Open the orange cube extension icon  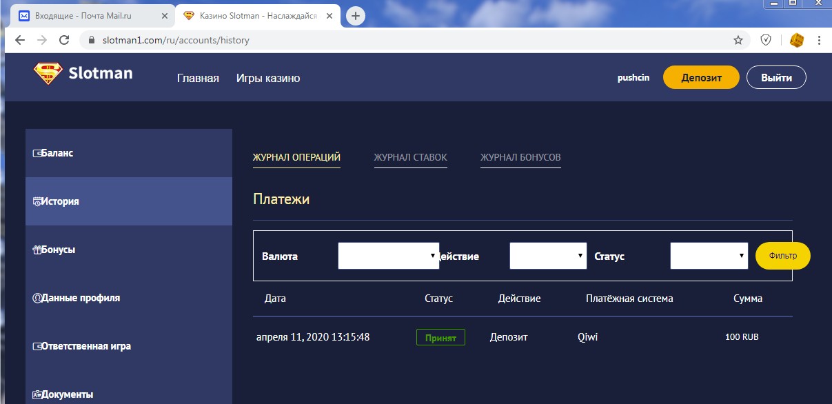(x=796, y=40)
